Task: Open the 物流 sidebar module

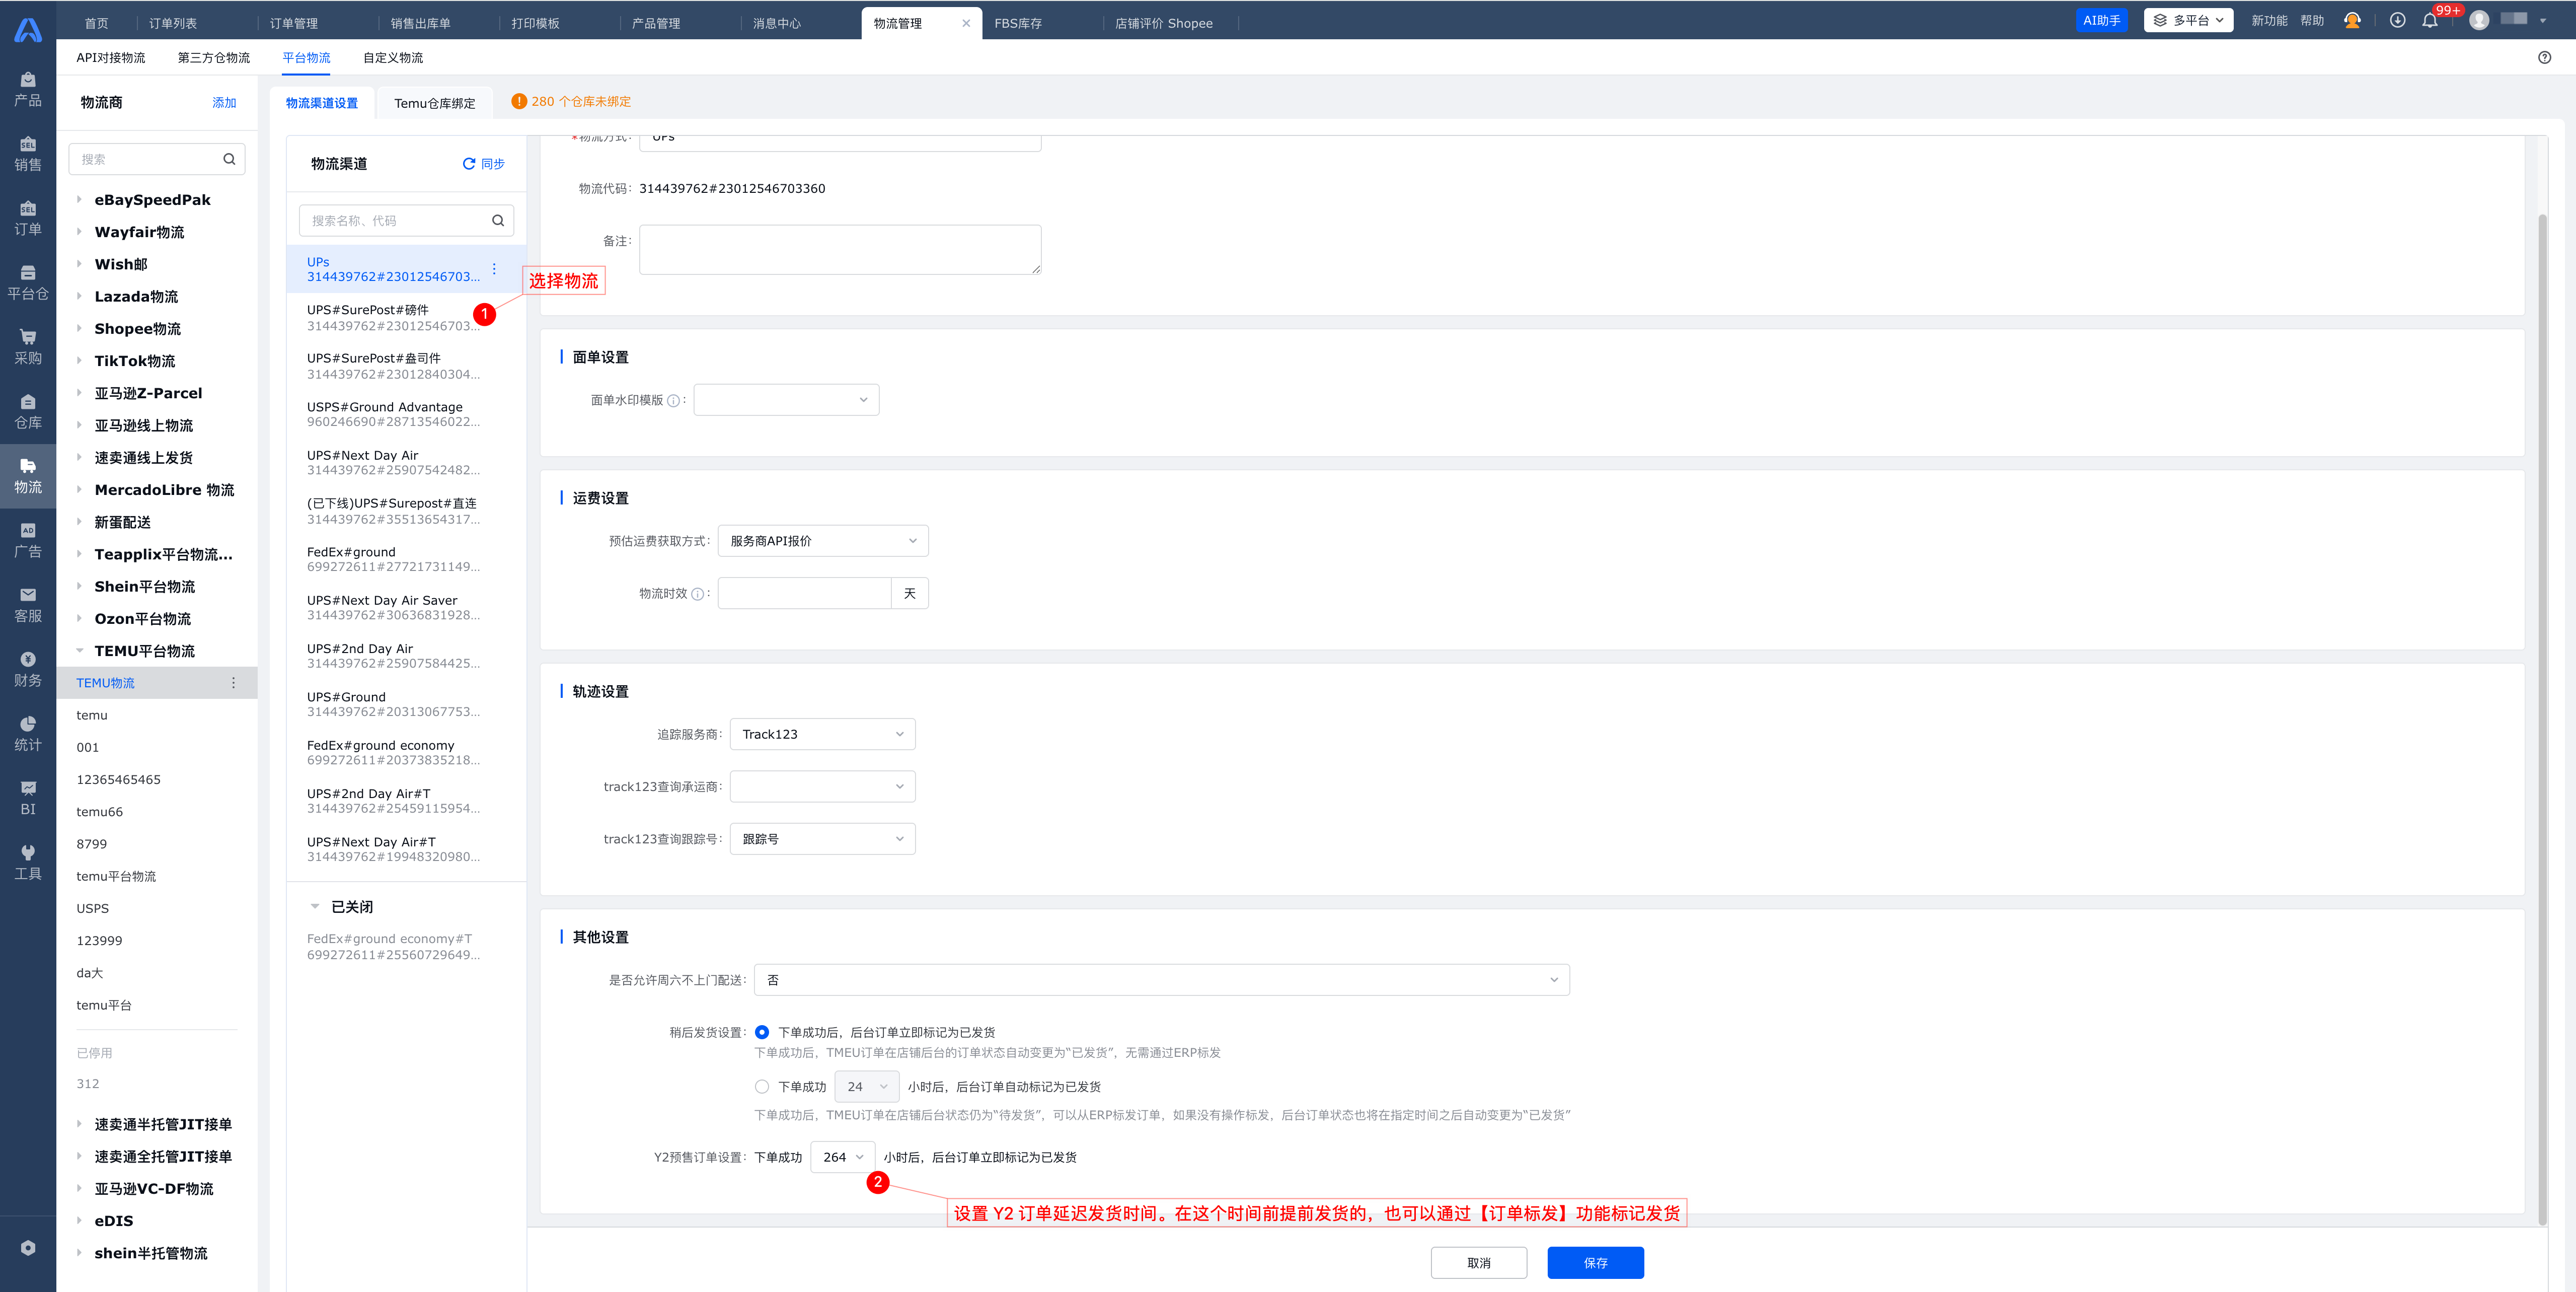Action: point(28,476)
